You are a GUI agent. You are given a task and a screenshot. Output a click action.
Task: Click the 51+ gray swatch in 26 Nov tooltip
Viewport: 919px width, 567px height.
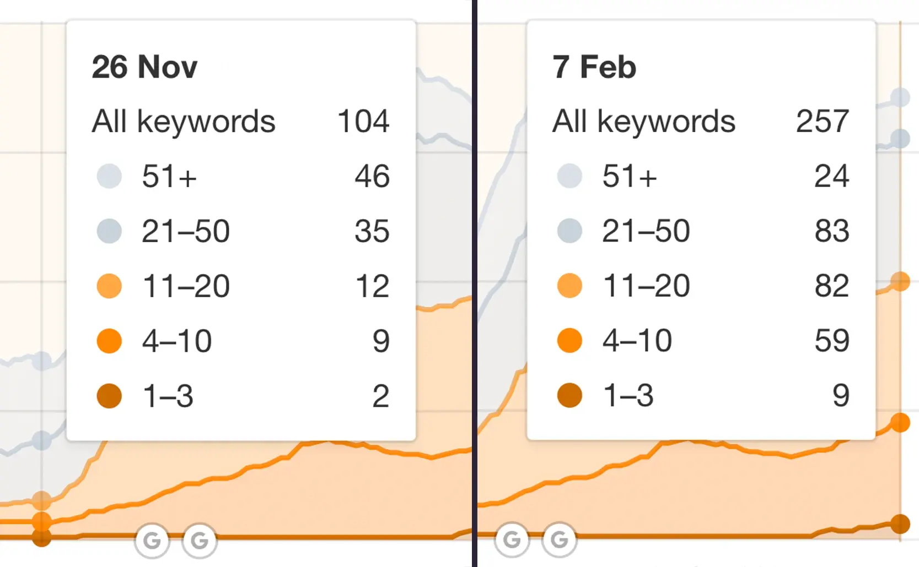tap(109, 176)
